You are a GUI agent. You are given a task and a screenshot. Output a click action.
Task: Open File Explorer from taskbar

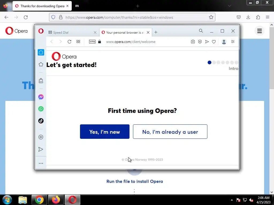[x=23, y=200]
